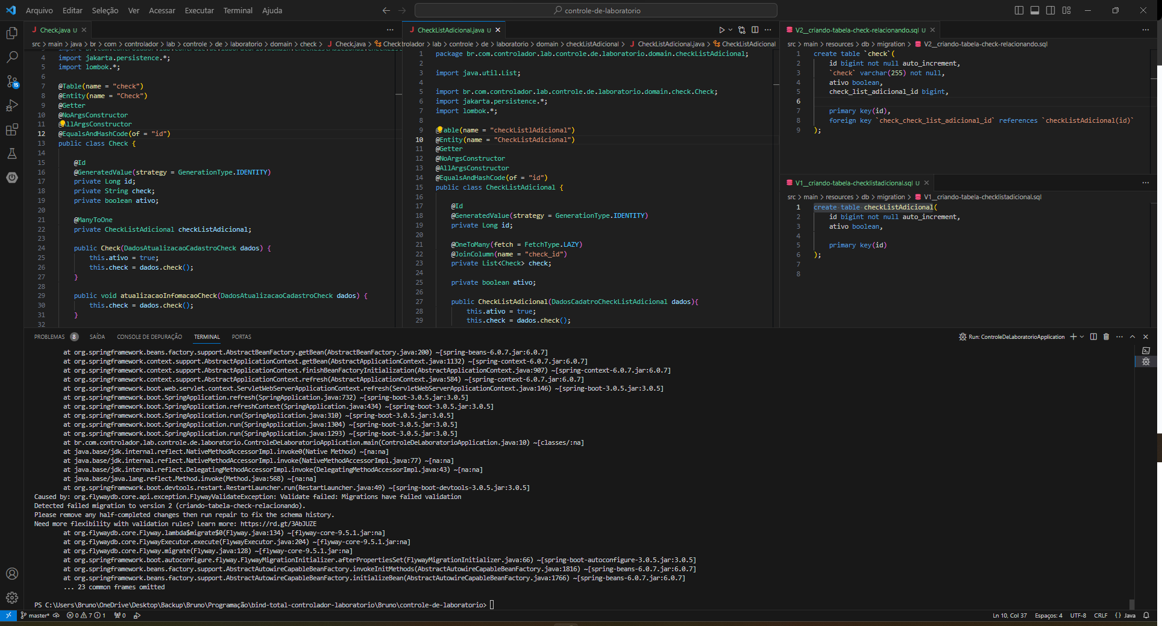Viewport: 1162px width, 626px height.
Task: Open more actions for V1 sql editor group
Action: tap(1145, 183)
